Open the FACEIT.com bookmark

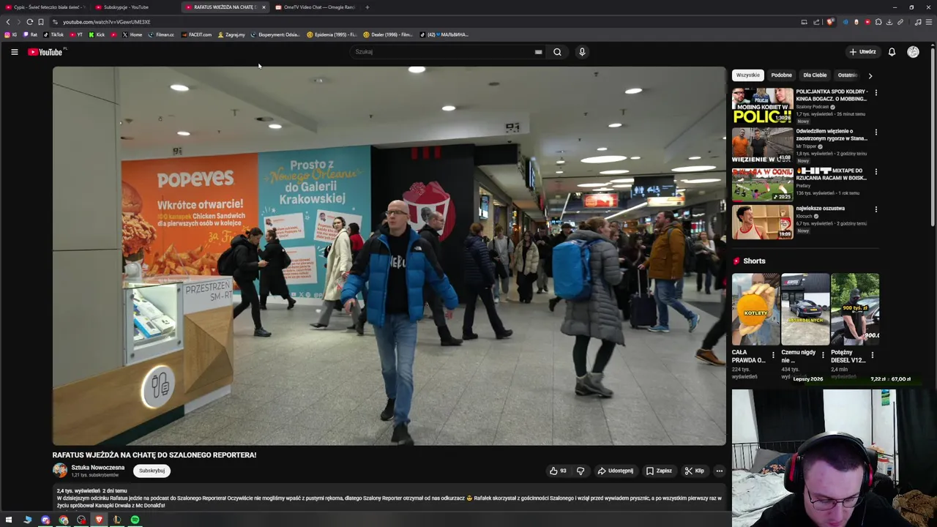click(196, 34)
